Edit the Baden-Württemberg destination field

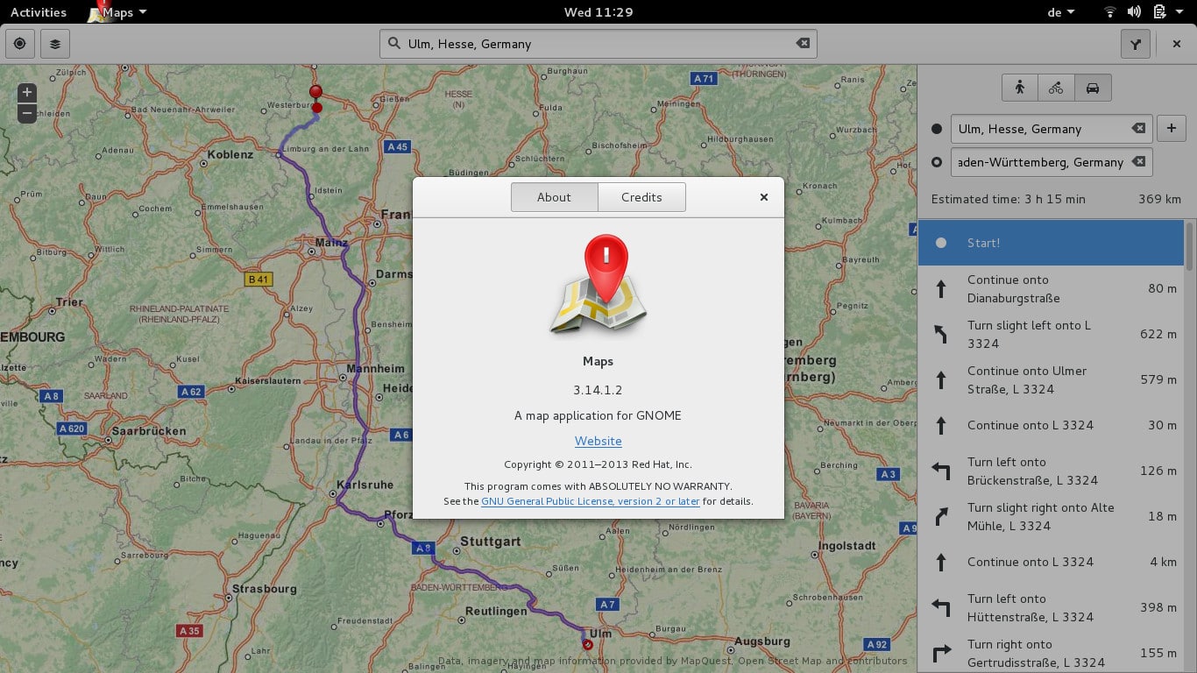(1052, 162)
